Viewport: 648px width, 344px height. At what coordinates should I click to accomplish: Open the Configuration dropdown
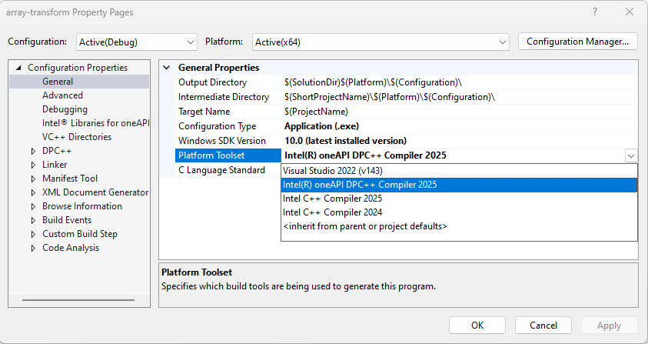(137, 42)
